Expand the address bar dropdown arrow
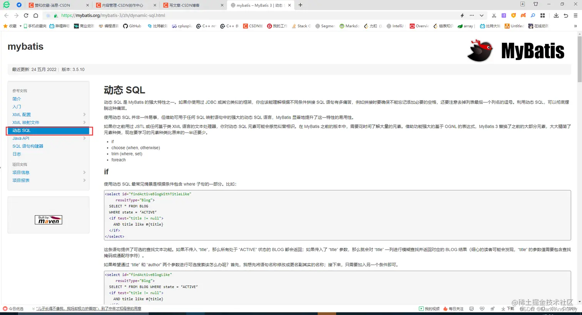582x315 pixels. point(482,15)
